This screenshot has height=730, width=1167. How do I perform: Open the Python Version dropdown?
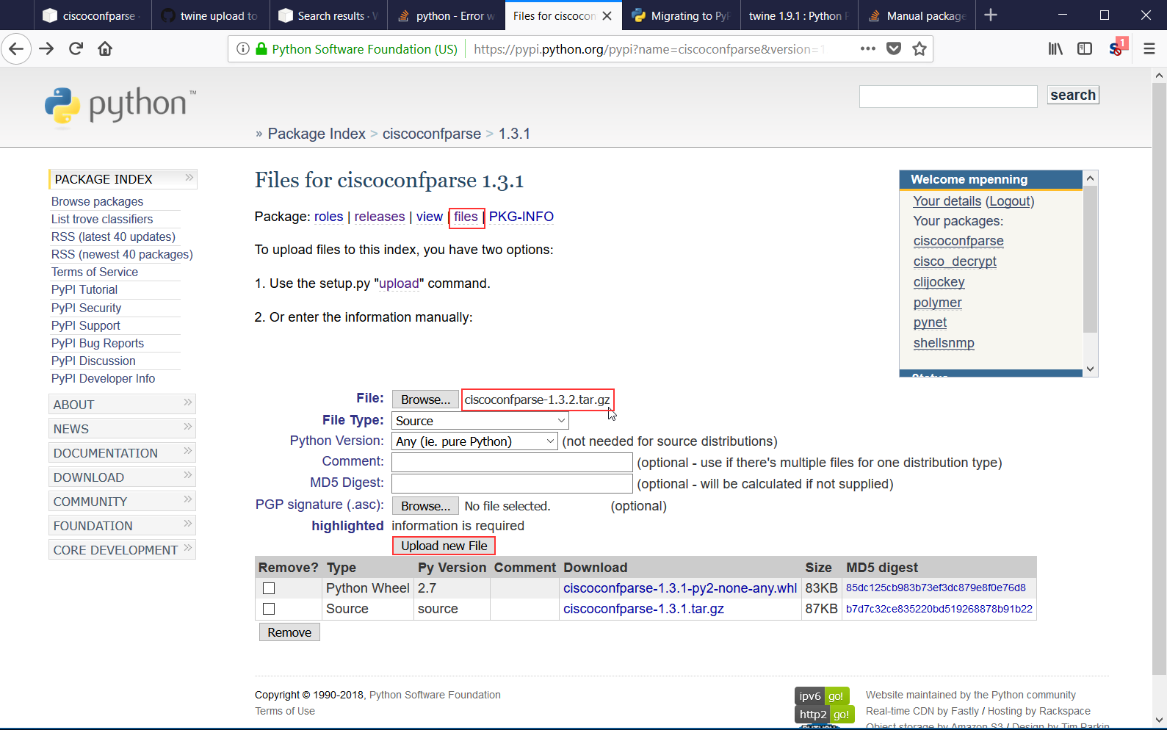click(x=474, y=441)
